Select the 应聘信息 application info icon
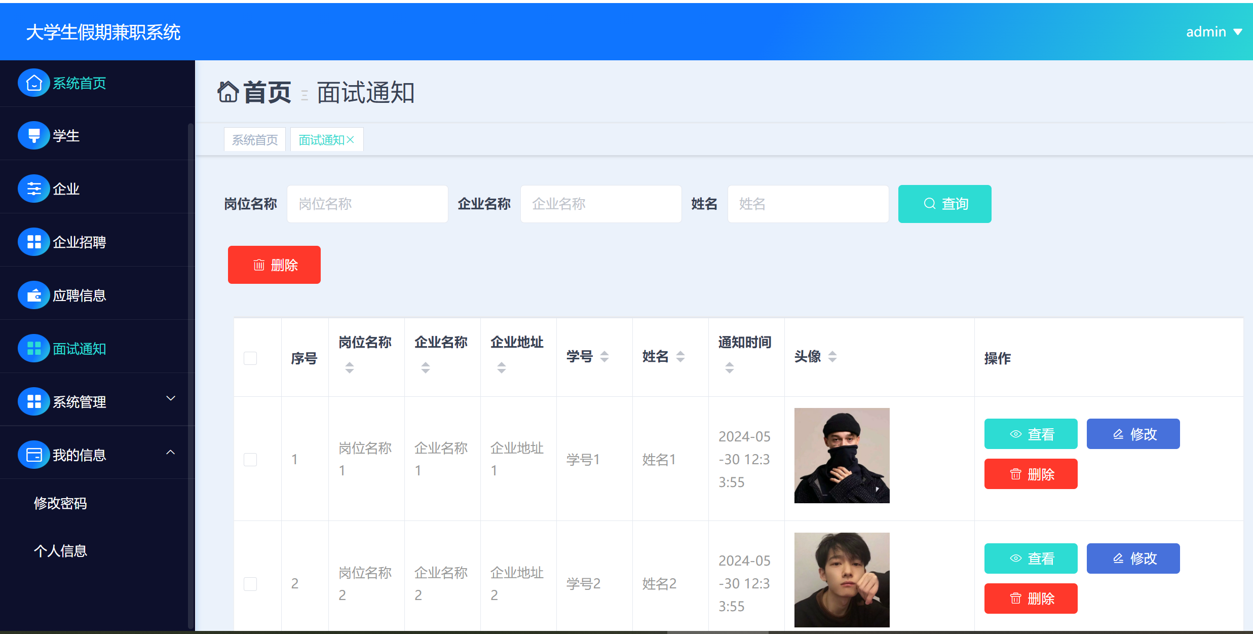Viewport: 1253px width, 634px height. (x=33, y=294)
